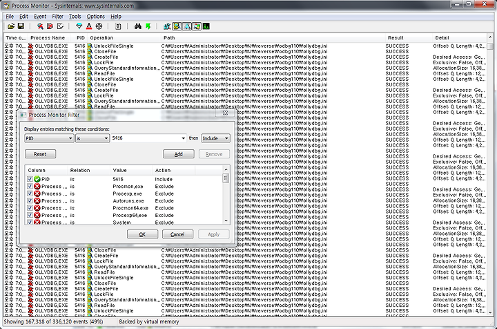Screen dimensions: 497x329
Task: Click the Clear display toolbar icon
Action: click(x=60, y=26)
